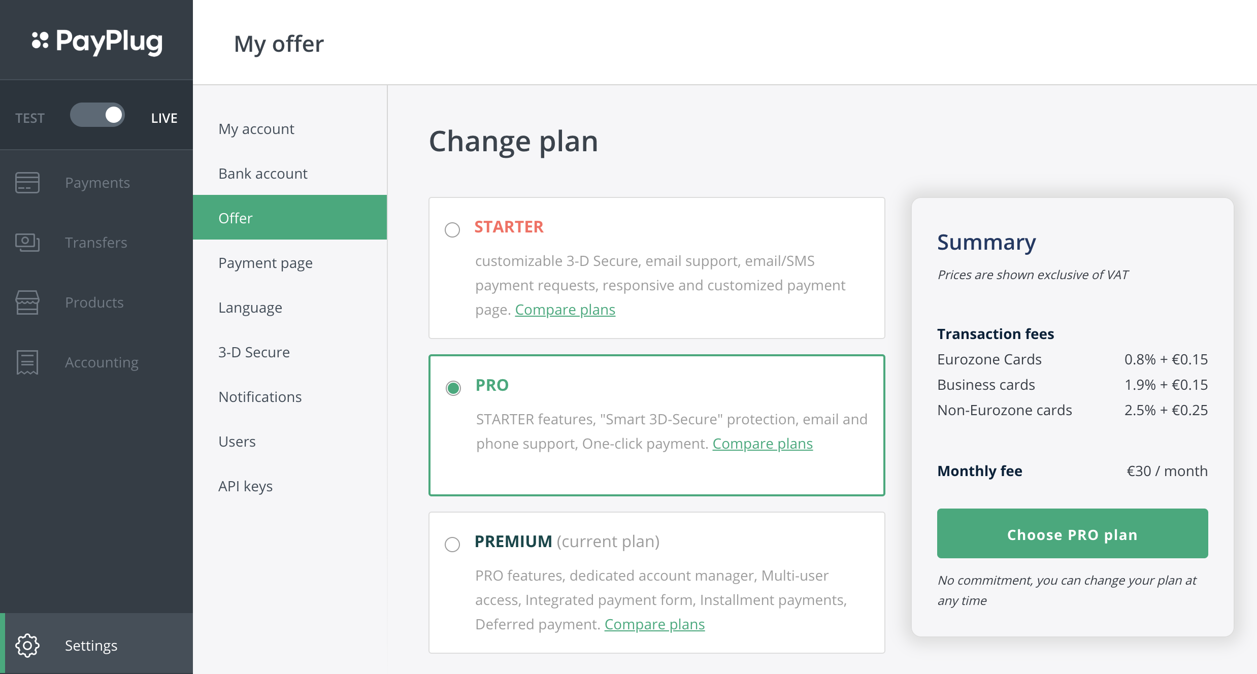This screenshot has width=1257, height=674.
Task: Select the STARTER plan radio button
Action: pos(452,230)
